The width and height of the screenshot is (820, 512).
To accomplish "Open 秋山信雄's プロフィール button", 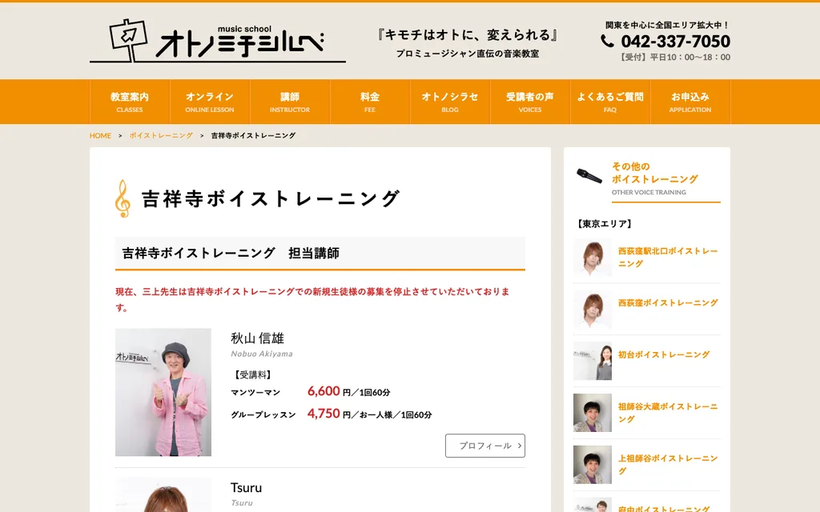I will pos(484,446).
